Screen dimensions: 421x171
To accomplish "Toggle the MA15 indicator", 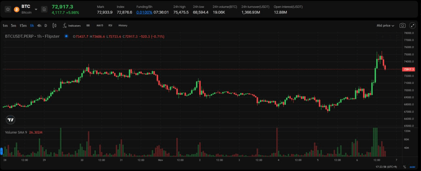I will coord(100,26).
